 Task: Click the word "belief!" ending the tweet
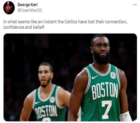pyautogui.click(x=39, y=27)
